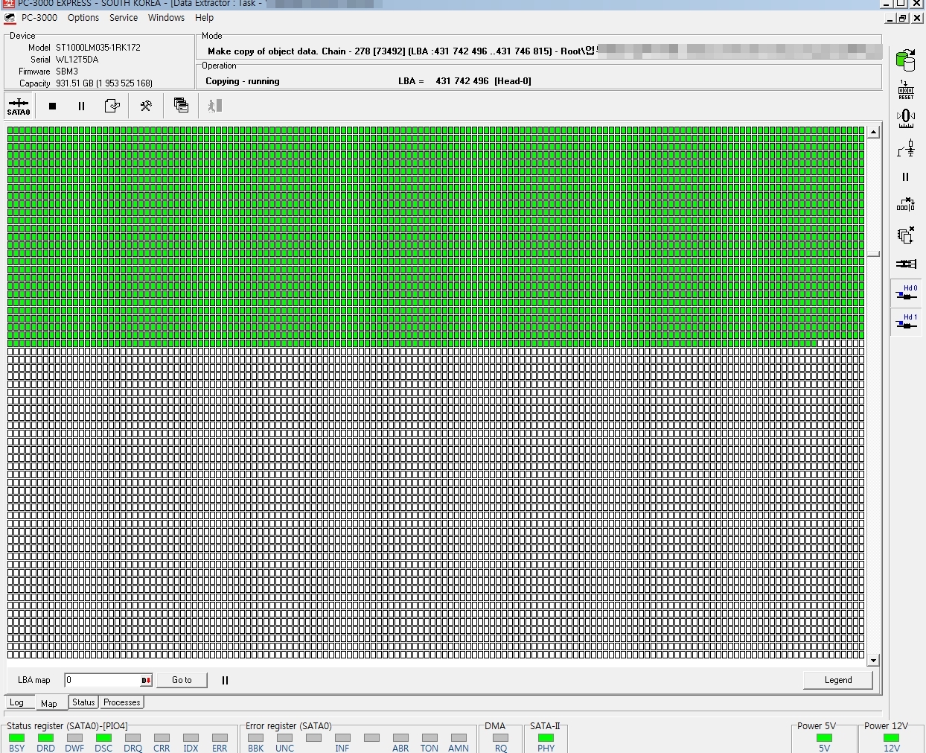926x753 pixels.
Task: Click the DSC status indicator
Action: click(103, 738)
